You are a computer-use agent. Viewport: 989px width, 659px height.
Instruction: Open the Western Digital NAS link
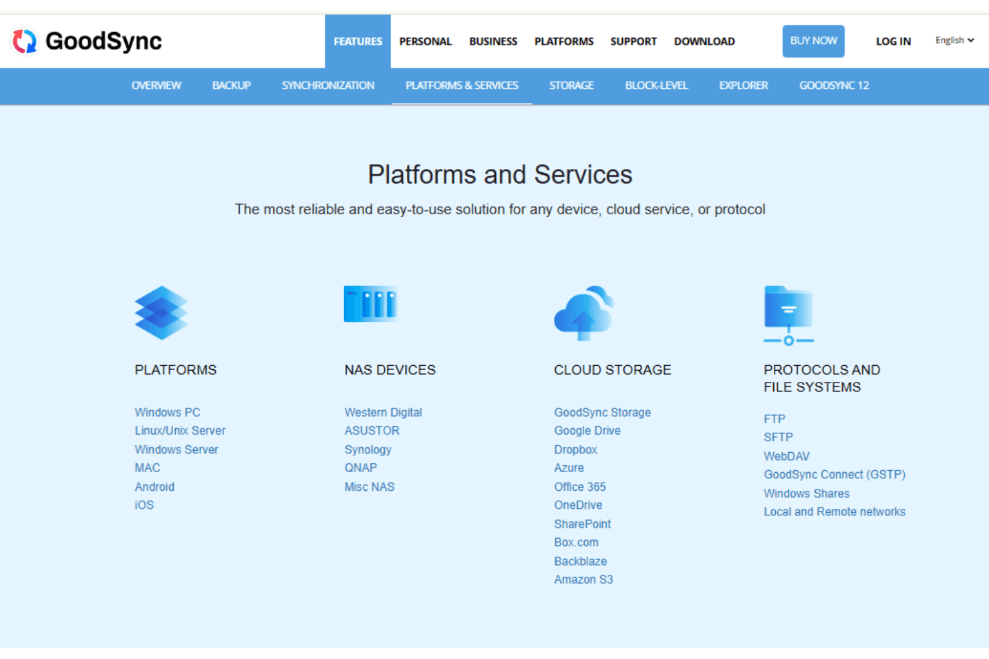383,413
